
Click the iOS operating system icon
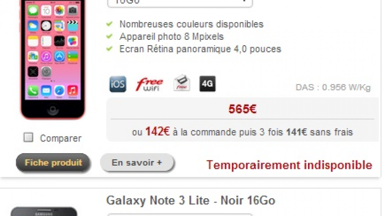(118, 84)
